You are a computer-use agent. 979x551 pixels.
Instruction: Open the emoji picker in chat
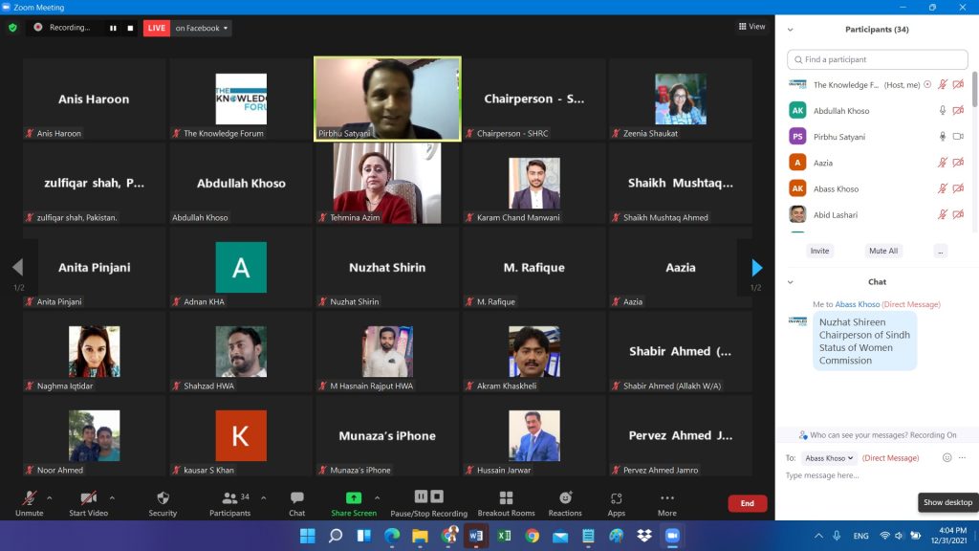click(x=947, y=457)
